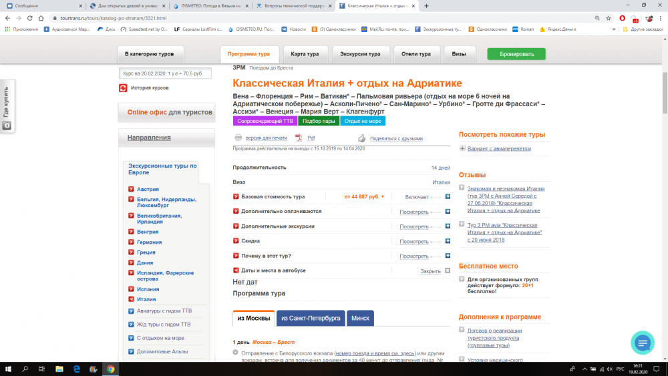
Task: Open the Отели тура tab
Action: 416,54
